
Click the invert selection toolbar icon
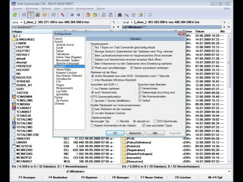[54, 15]
